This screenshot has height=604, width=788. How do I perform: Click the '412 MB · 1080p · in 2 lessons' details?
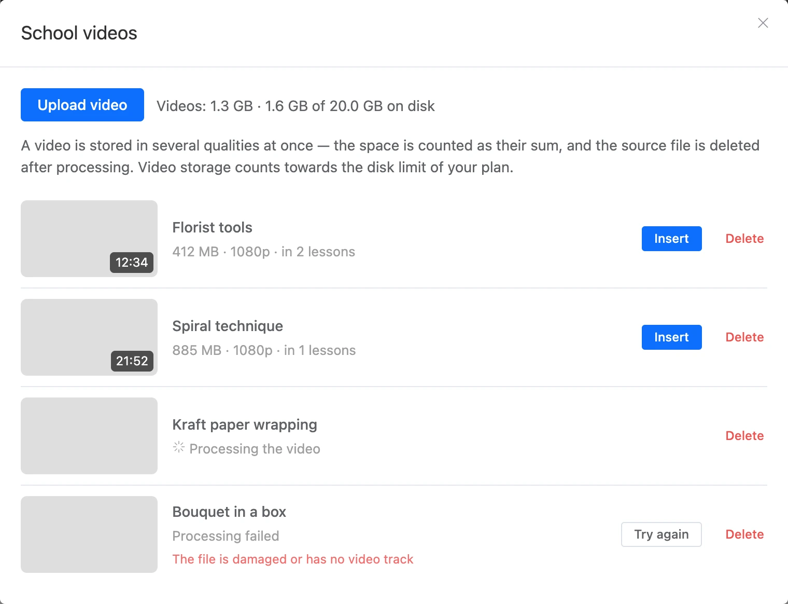264,252
